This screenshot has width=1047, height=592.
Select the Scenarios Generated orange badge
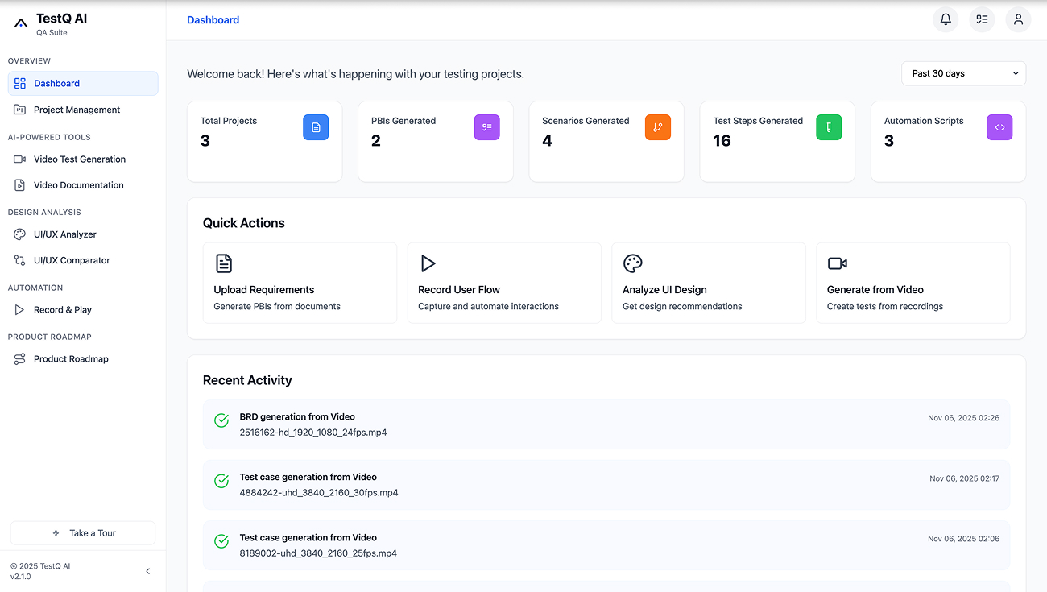(x=657, y=126)
